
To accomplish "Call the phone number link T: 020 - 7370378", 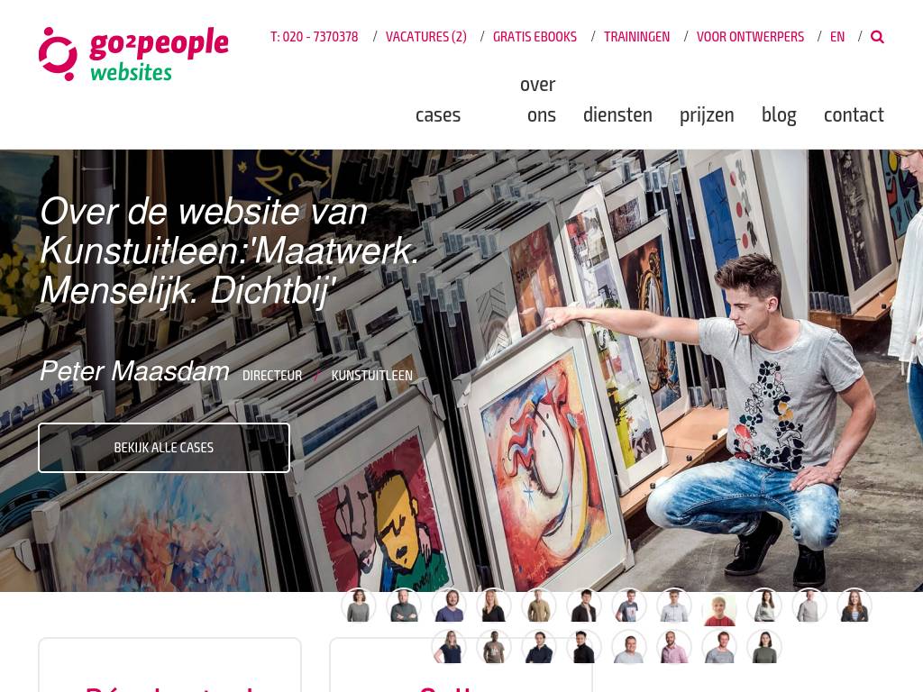I will [x=315, y=36].
